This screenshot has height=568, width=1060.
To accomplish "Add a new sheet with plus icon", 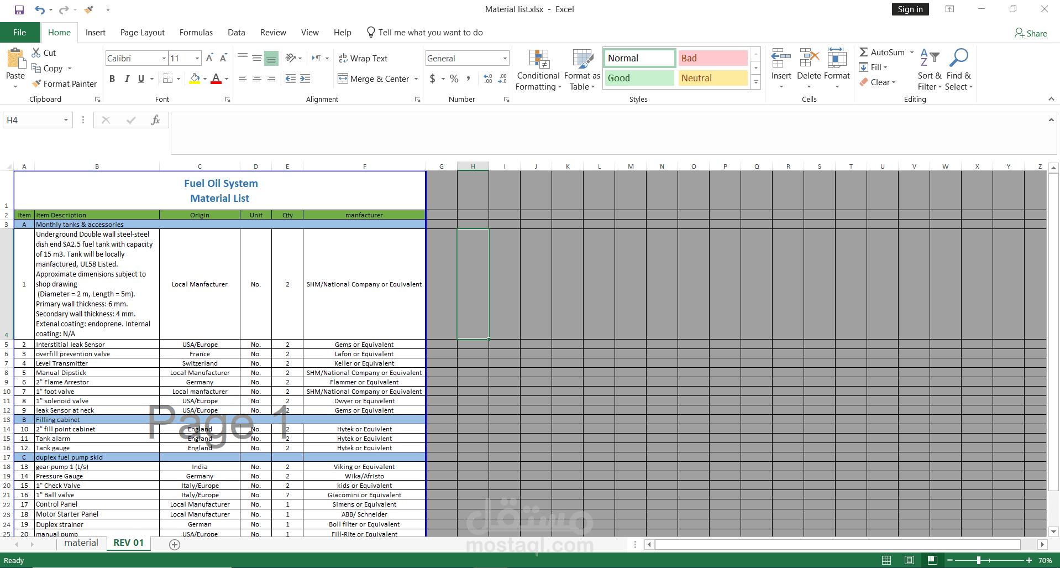I will [x=175, y=545].
